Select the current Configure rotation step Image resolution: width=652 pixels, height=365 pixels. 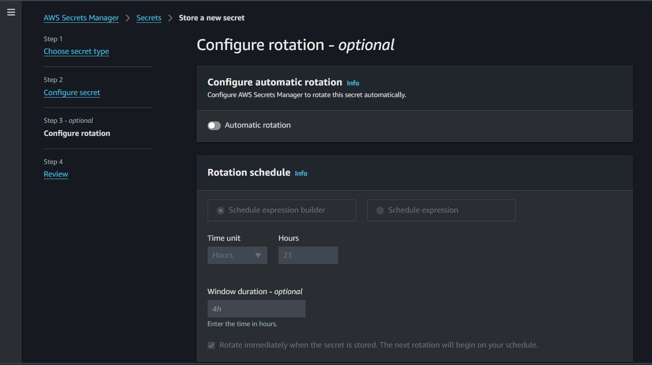[x=77, y=133]
